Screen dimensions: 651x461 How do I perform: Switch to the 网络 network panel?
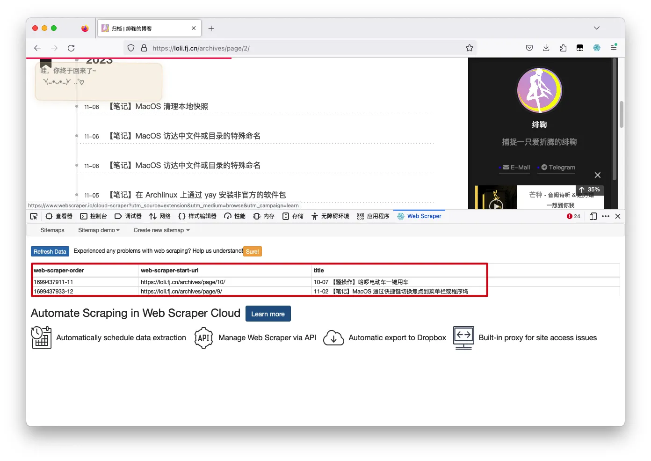[160, 216]
